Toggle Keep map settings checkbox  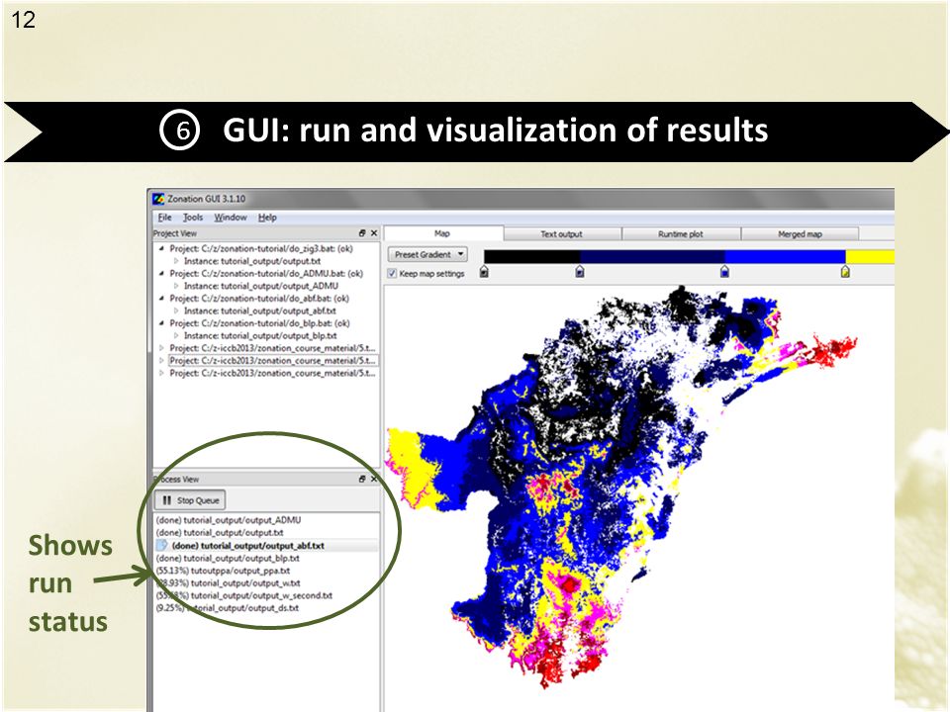[392, 274]
